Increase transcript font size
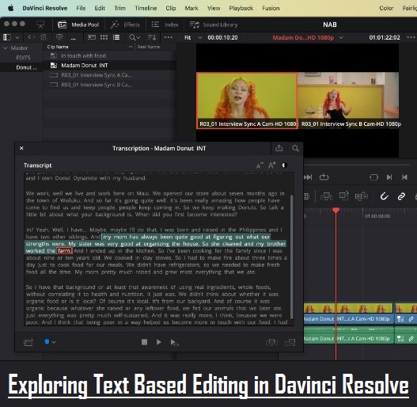417x407 pixels. point(271,165)
